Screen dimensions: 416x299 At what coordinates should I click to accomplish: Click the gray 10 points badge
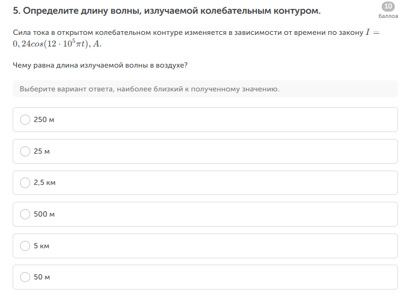388,6
